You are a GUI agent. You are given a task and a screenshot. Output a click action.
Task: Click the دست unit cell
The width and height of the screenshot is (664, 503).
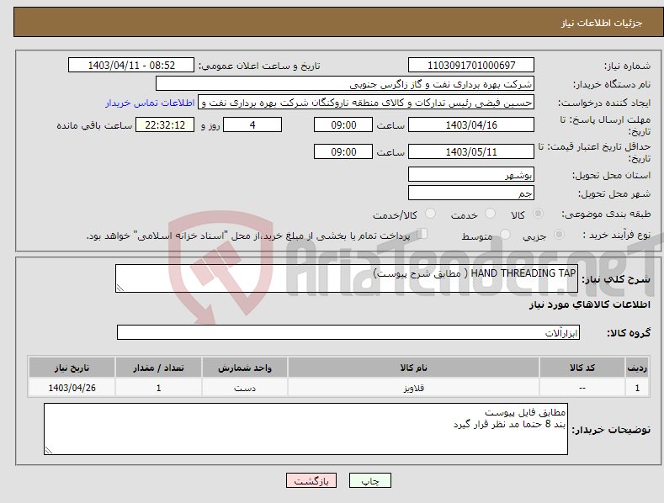[x=245, y=388]
